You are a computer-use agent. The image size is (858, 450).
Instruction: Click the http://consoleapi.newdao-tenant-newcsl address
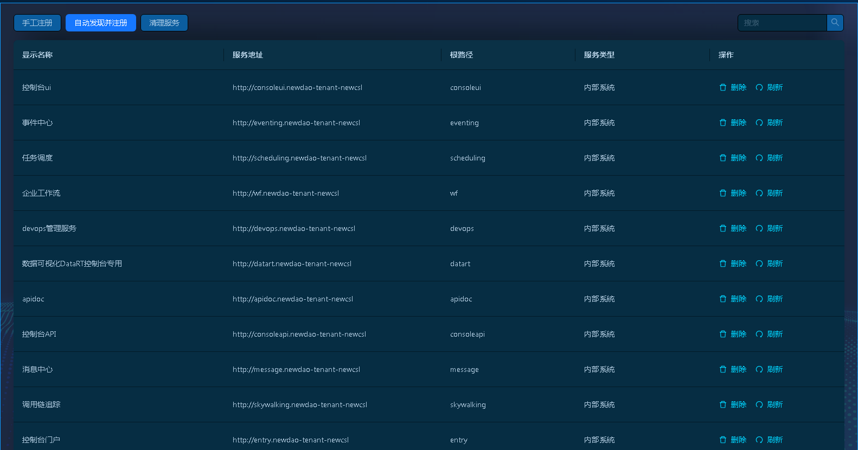pyautogui.click(x=299, y=334)
